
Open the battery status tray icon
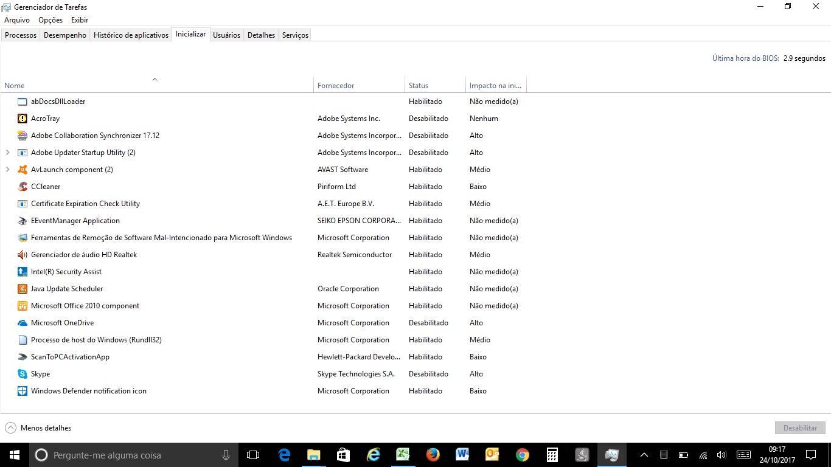tap(683, 455)
